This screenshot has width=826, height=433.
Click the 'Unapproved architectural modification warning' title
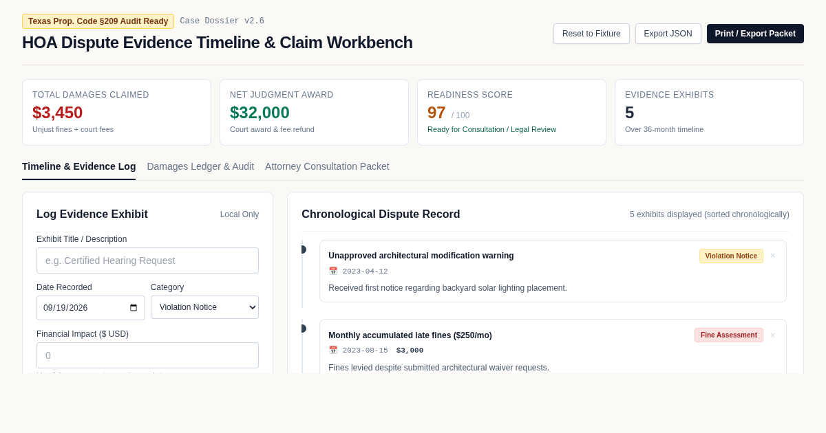coord(421,256)
